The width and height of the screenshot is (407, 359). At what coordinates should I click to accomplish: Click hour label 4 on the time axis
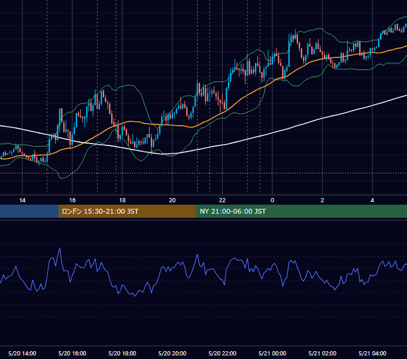[372, 200]
